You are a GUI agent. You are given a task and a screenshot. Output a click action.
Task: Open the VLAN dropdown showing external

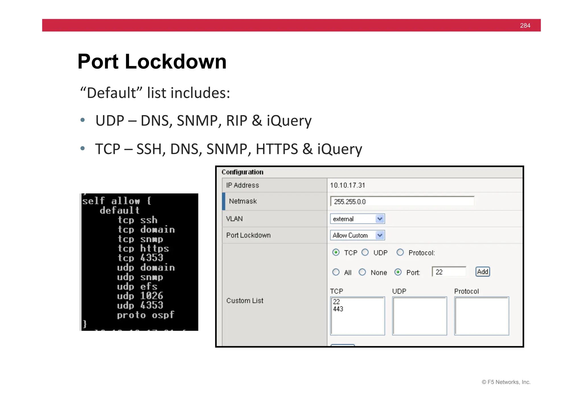[x=358, y=219]
